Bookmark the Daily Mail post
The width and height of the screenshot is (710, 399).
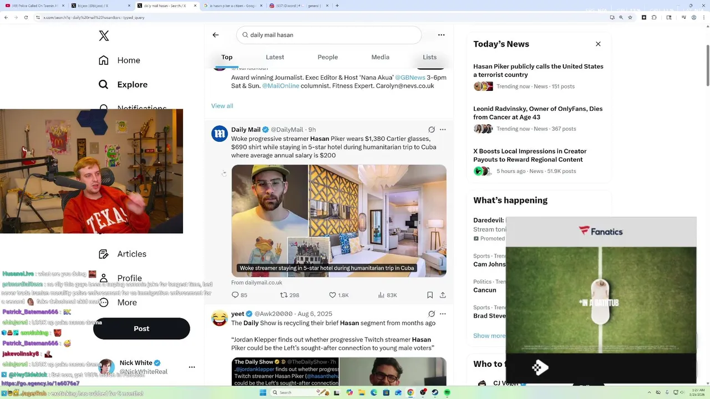[430, 295]
